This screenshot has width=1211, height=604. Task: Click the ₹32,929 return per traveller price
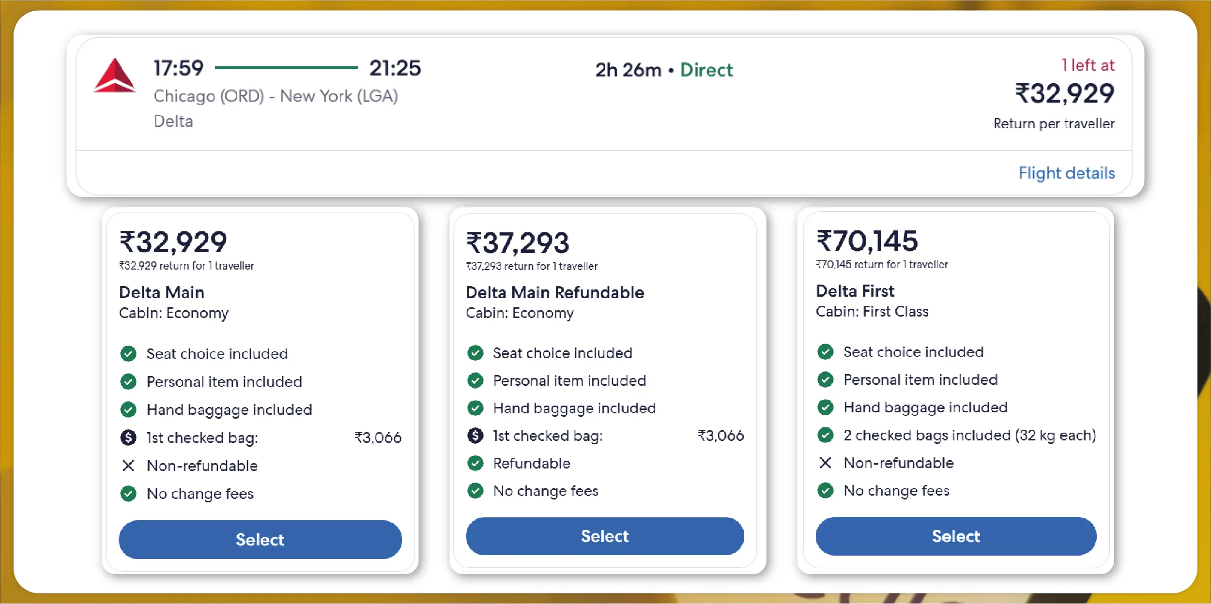[x=1064, y=93]
